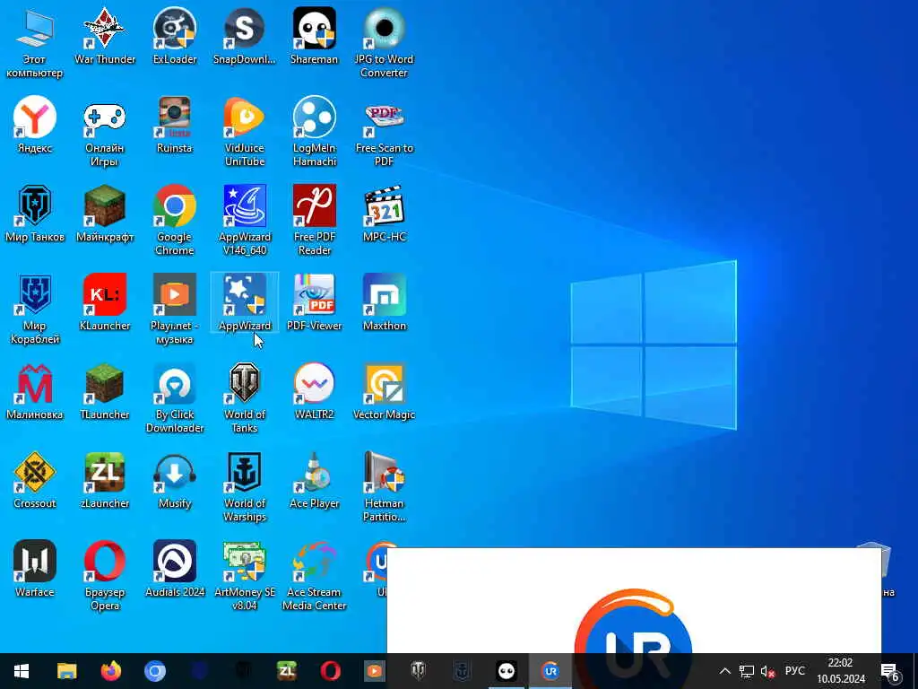Select the SnapDownloader desktop icon
This screenshot has height=689, width=918.
pos(244,36)
